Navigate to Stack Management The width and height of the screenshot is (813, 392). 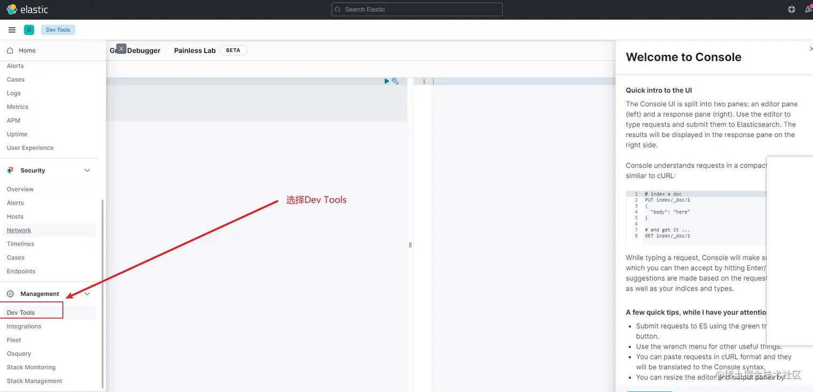(x=34, y=381)
